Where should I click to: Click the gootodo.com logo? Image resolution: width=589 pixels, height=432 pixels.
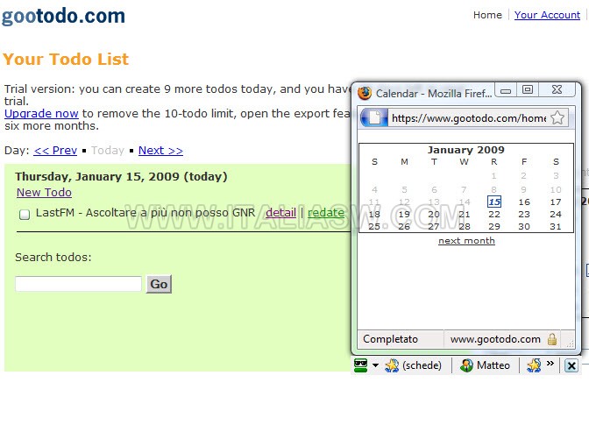coord(63,17)
